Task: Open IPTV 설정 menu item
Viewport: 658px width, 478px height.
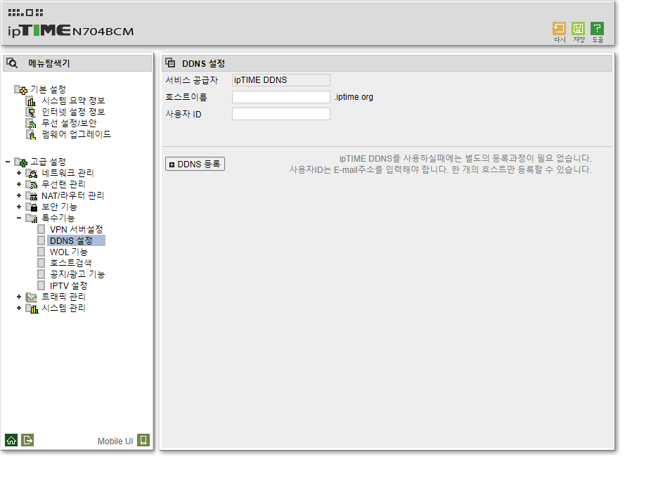Action: click(69, 286)
